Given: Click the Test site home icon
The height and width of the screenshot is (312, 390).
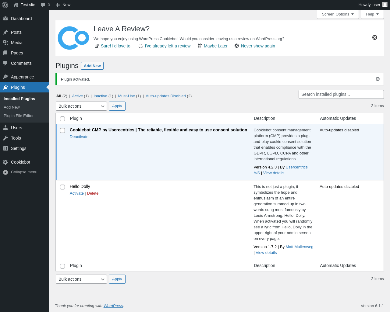Looking at the screenshot, I should pyautogui.click(x=16, y=5).
